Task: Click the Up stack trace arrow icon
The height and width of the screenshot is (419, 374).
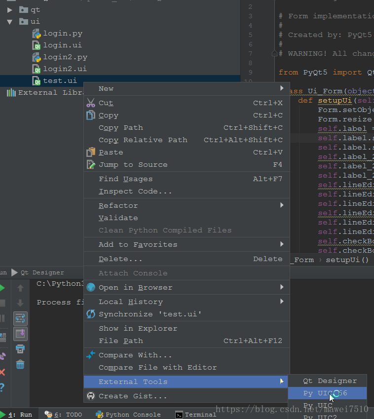Action: point(20,288)
